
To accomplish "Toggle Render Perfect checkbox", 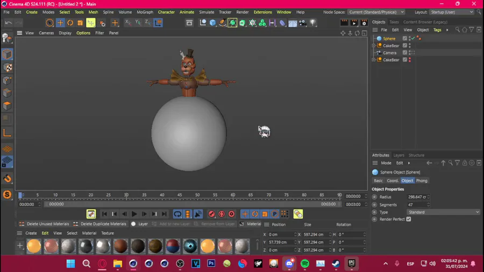I will click(x=409, y=219).
